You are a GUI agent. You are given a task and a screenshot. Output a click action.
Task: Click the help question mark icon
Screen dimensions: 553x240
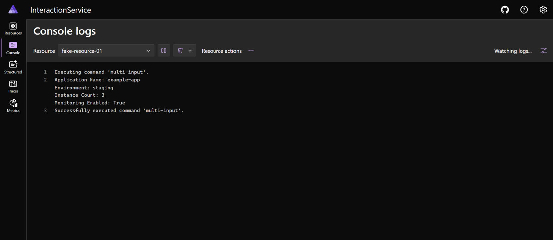pos(524,10)
